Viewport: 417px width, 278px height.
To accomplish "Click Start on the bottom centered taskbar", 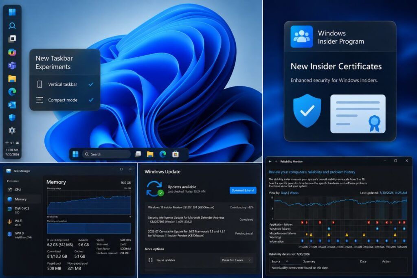I will pos(75,154).
